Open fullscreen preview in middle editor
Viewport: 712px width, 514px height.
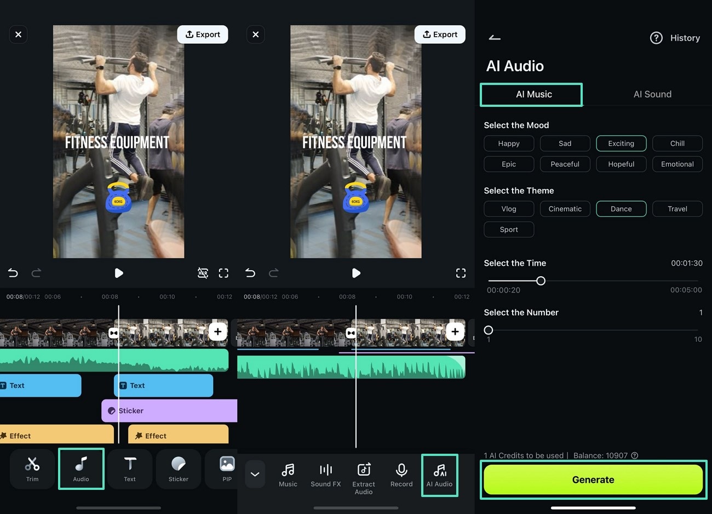pyautogui.click(x=461, y=273)
